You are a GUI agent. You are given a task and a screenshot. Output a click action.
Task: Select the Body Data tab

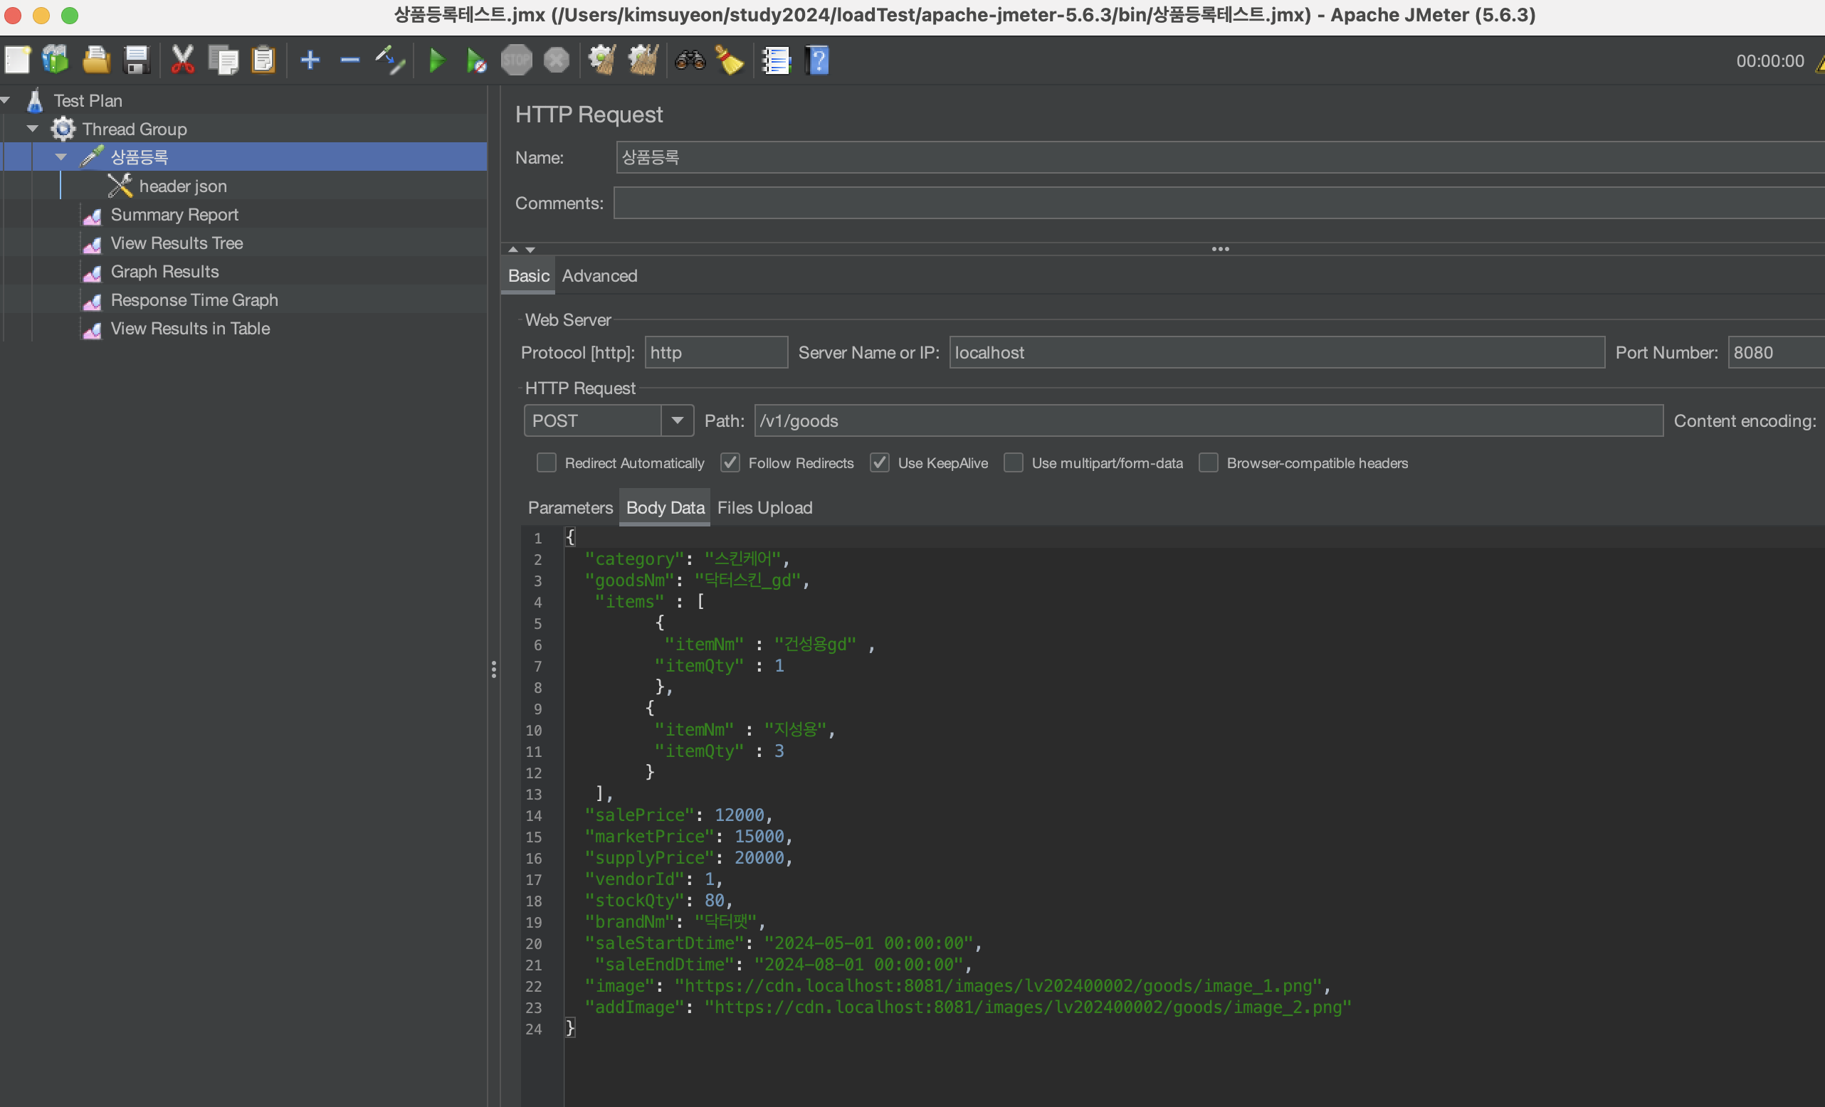[x=665, y=507]
